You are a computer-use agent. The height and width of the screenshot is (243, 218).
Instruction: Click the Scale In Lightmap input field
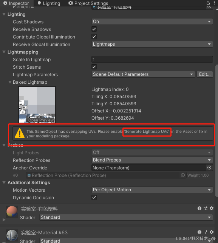coord(152,59)
